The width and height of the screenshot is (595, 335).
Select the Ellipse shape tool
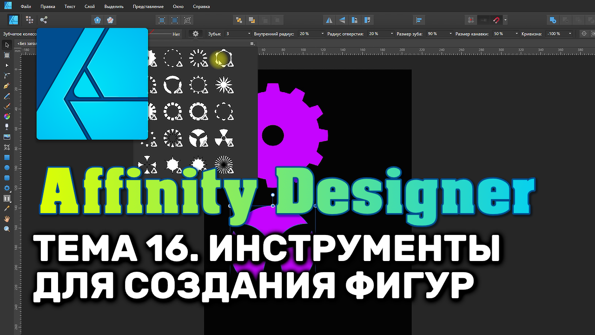point(7,167)
